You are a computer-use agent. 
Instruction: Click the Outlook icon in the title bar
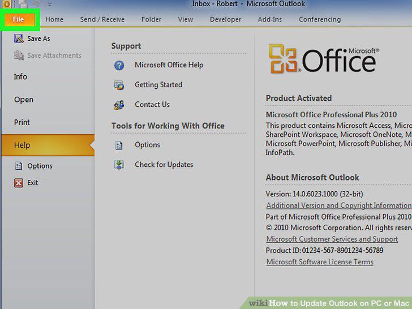(x=7, y=4)
